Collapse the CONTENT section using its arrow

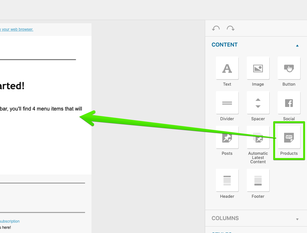point(297,46)
